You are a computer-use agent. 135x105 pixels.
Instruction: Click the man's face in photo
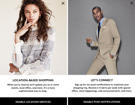(x=97, y=14)
